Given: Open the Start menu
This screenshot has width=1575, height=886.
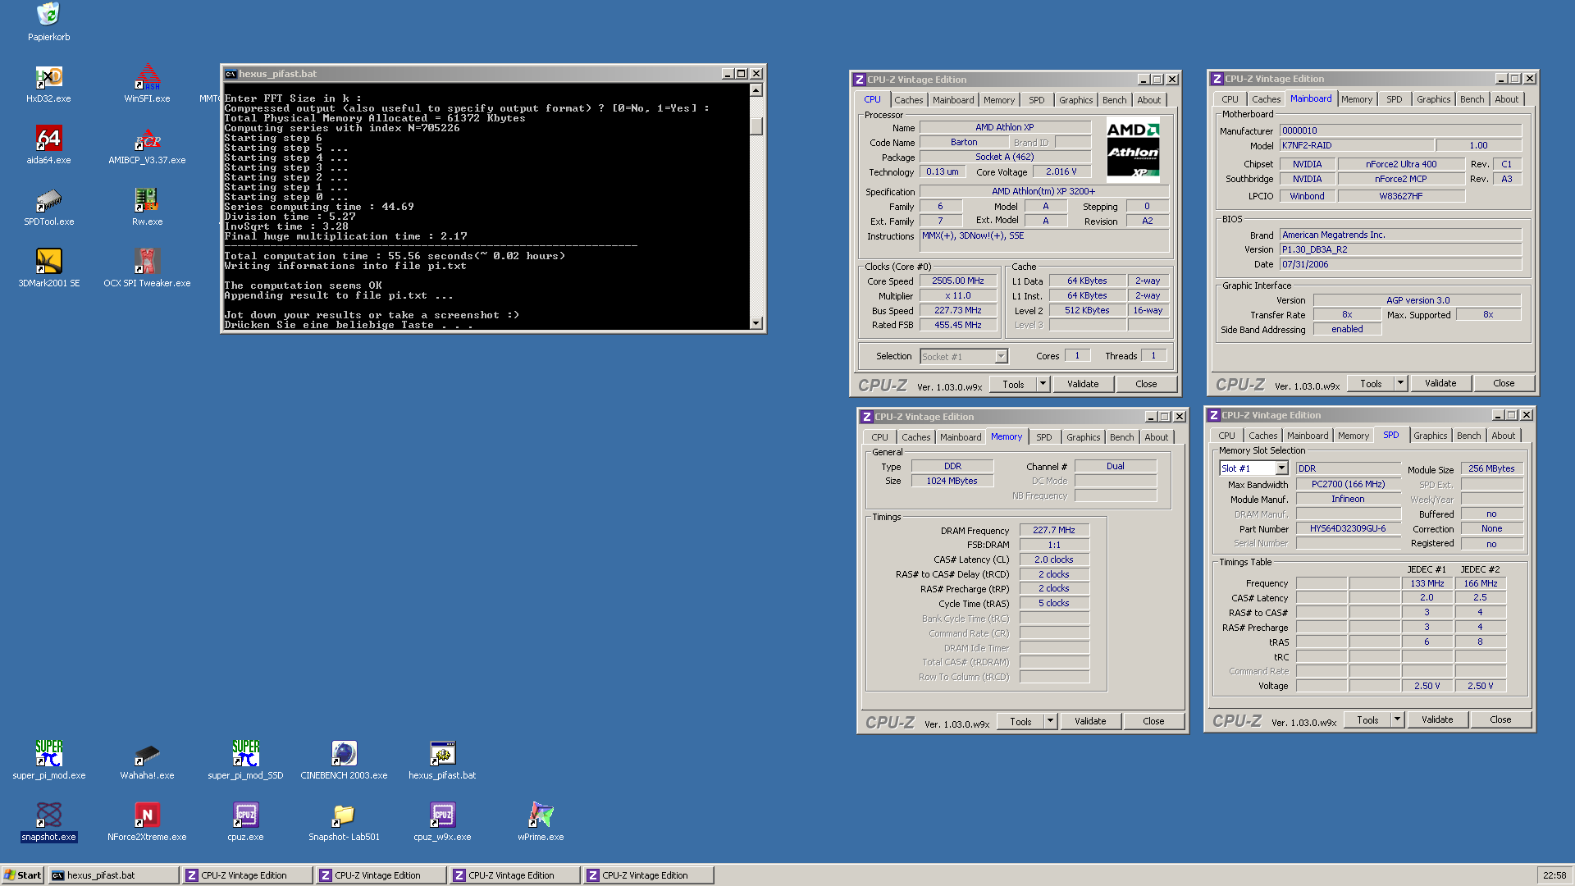Looking at the screenshot, I should (23, 875).
